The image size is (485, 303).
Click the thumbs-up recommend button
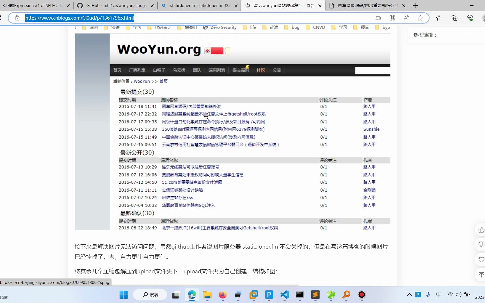[x=481, y=230]
